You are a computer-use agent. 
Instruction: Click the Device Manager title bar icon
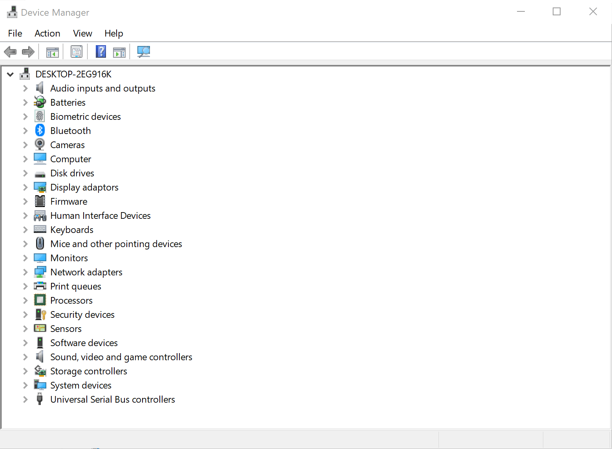(12, 12)
